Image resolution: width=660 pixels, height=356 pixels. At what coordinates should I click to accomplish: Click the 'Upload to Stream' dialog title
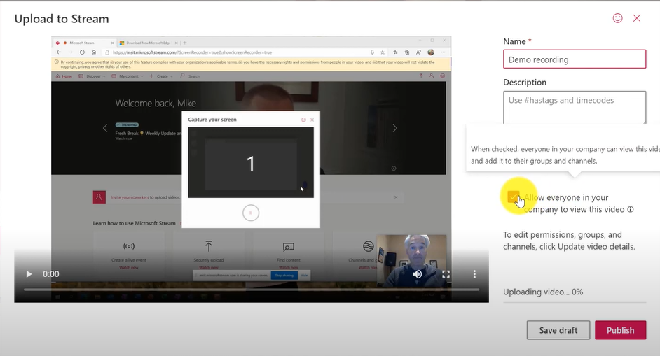[x=62, y=19]
